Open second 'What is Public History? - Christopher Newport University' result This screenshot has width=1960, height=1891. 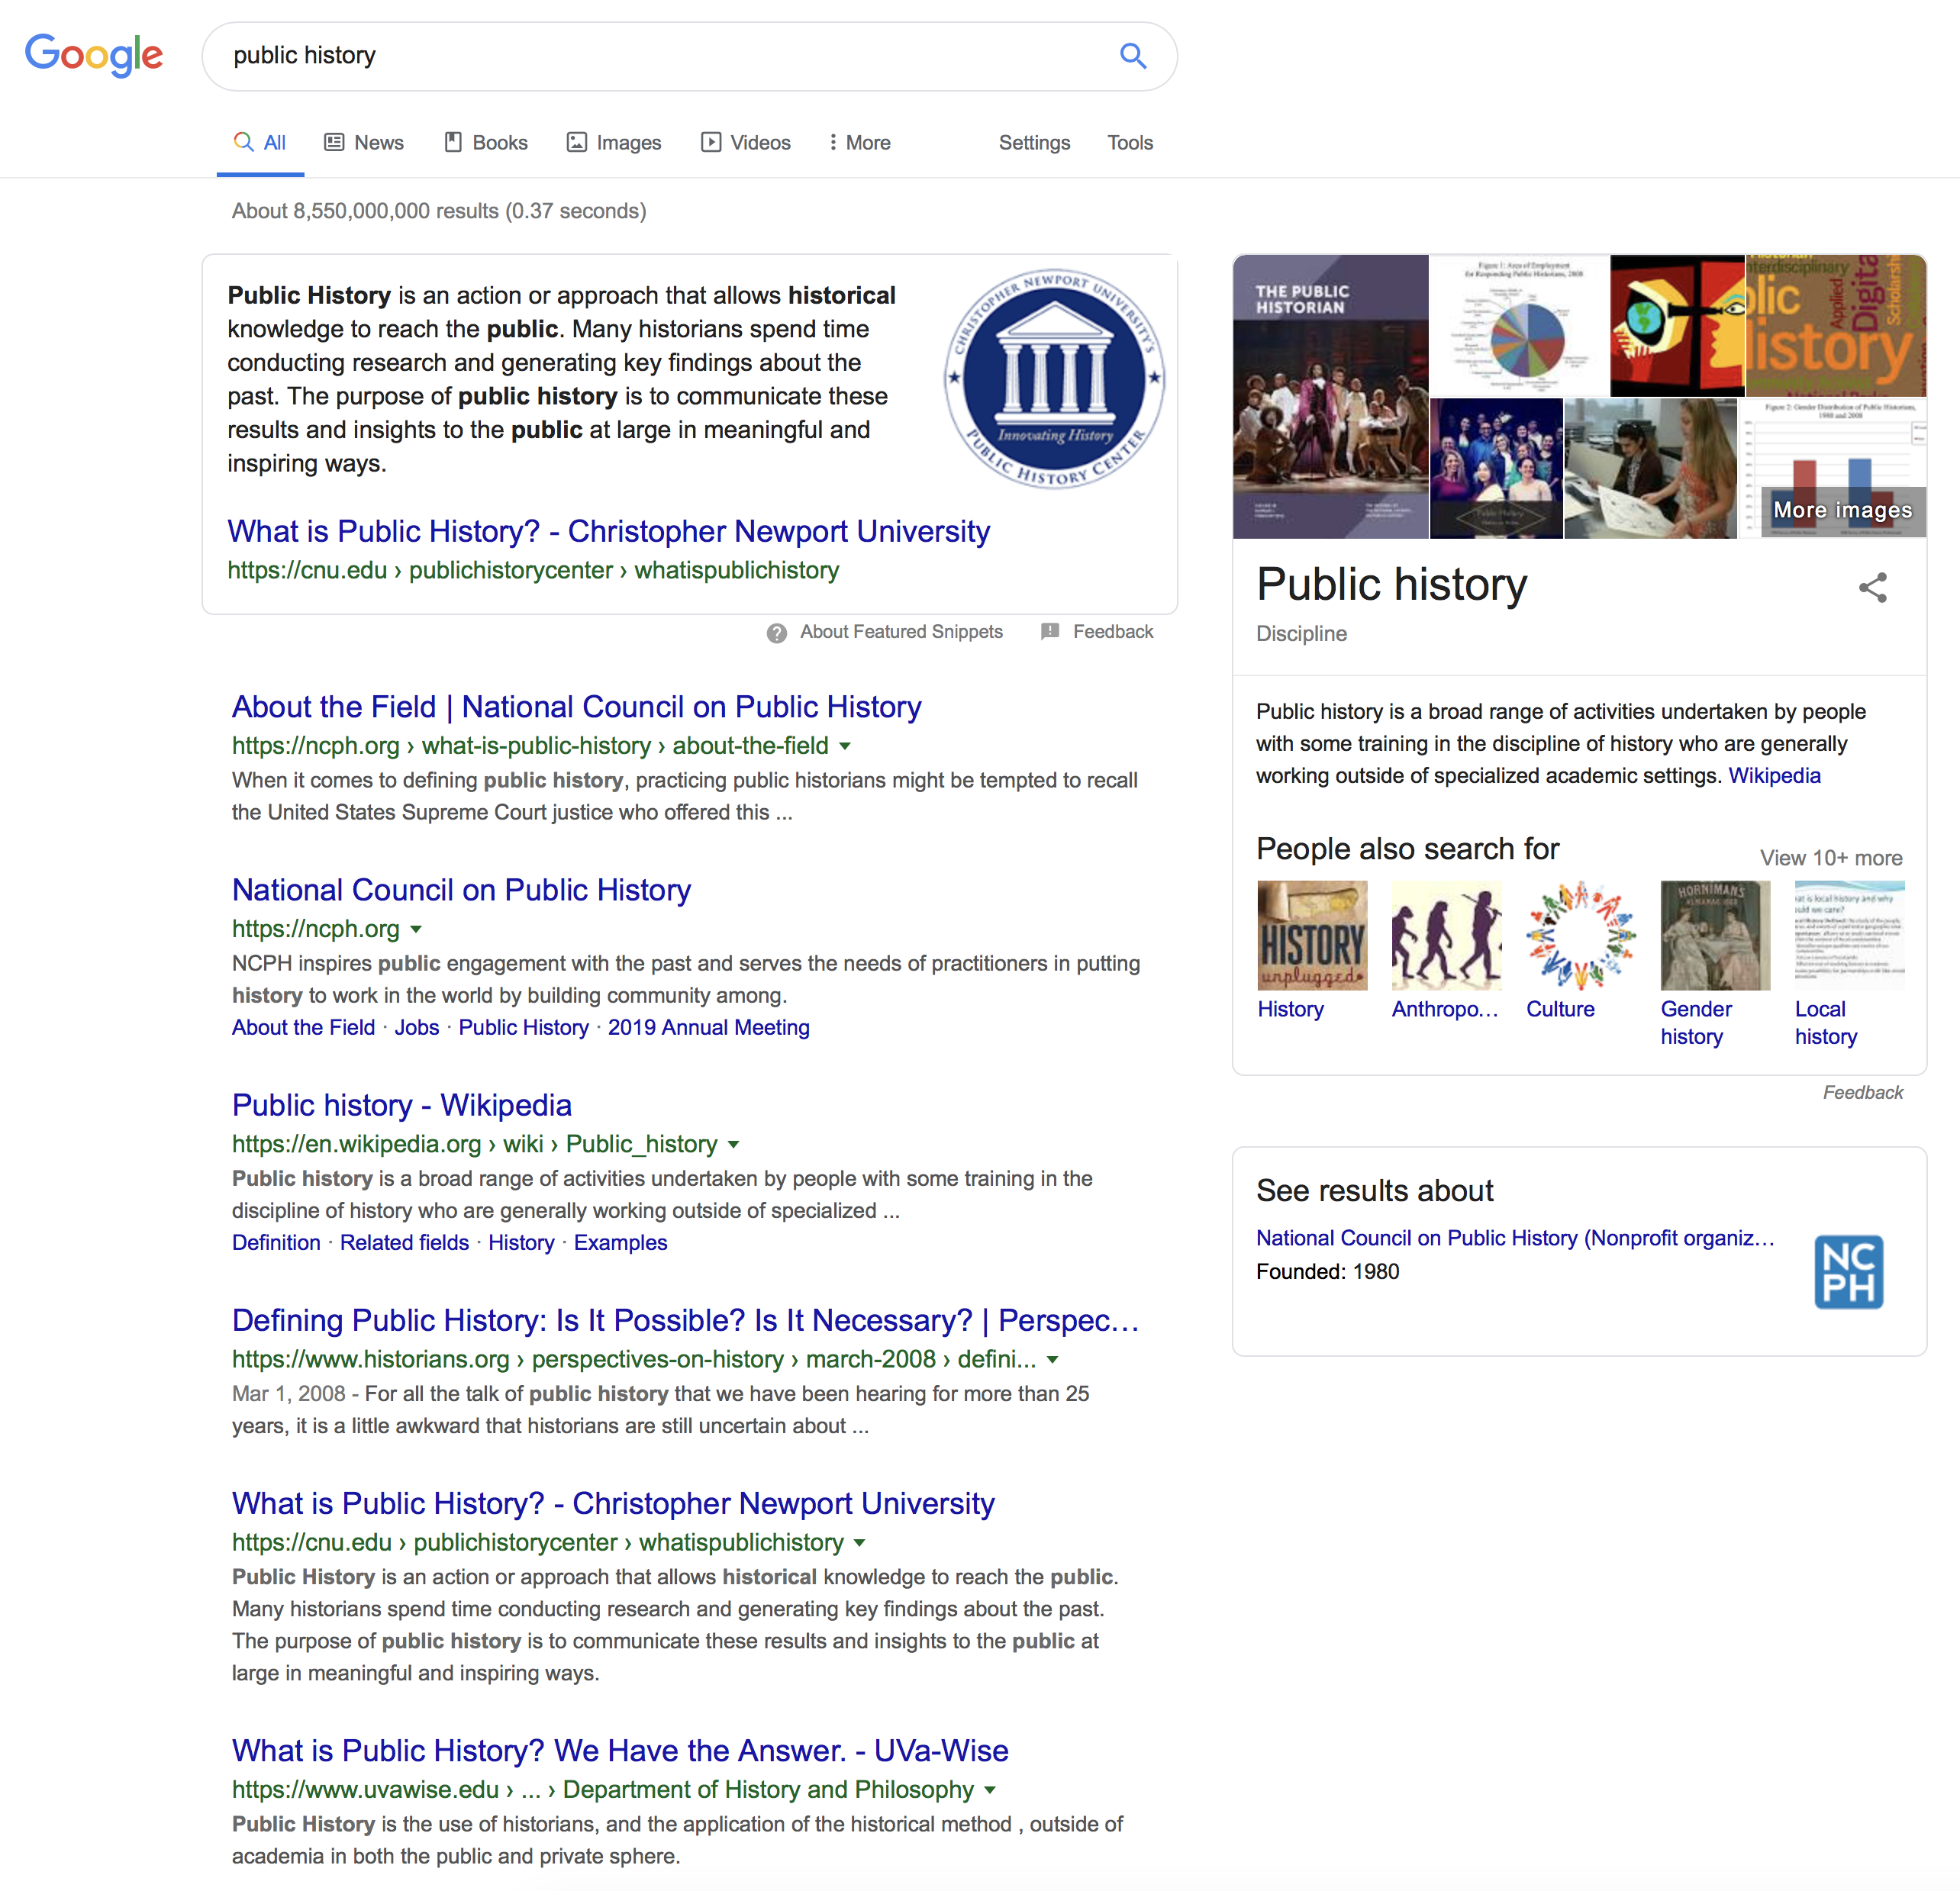pos(613,1503)
